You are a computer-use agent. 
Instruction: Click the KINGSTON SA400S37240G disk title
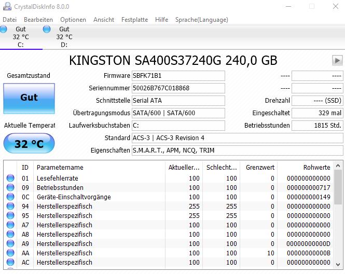click(x=173, y=61)
